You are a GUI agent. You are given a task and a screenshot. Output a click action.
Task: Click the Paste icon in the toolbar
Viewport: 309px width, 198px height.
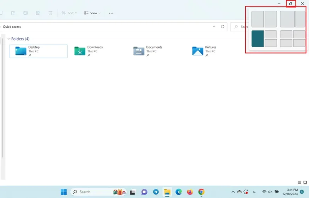pos(13,13)
